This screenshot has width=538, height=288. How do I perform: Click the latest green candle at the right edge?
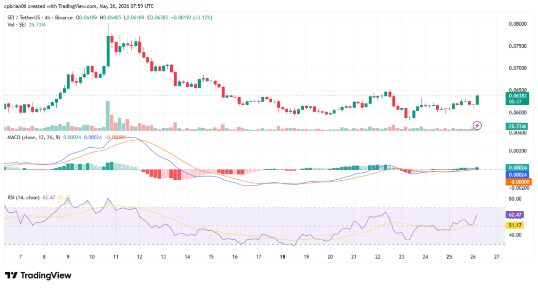477,100
